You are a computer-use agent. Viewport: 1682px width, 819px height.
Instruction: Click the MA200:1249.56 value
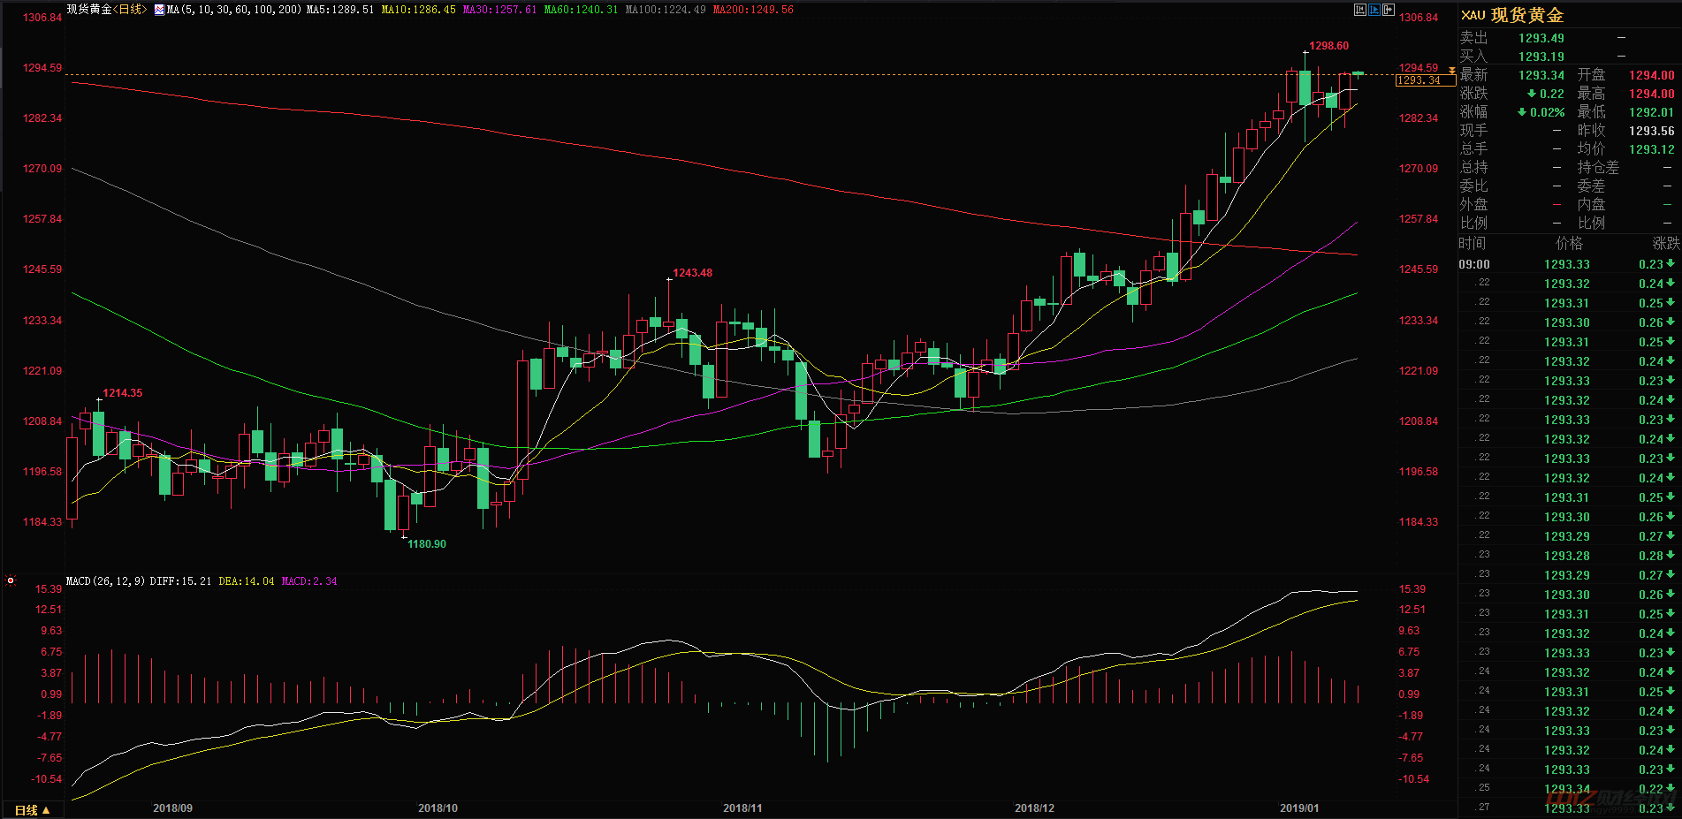753,10
